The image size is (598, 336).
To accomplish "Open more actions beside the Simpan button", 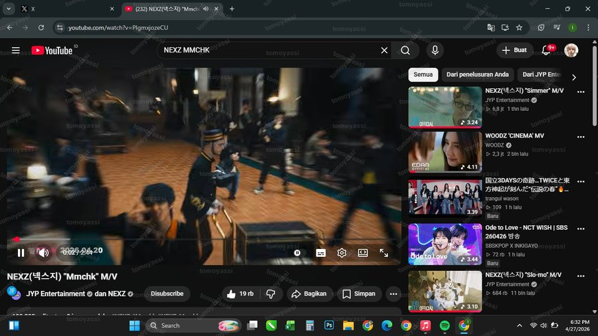I will pos(393,294).
